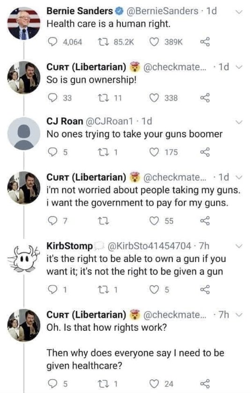Reply to Bernie Sanders' tweet with 4,064 comments
The image size is (251, 393).
pyautogui.click(x=52, y=42)
